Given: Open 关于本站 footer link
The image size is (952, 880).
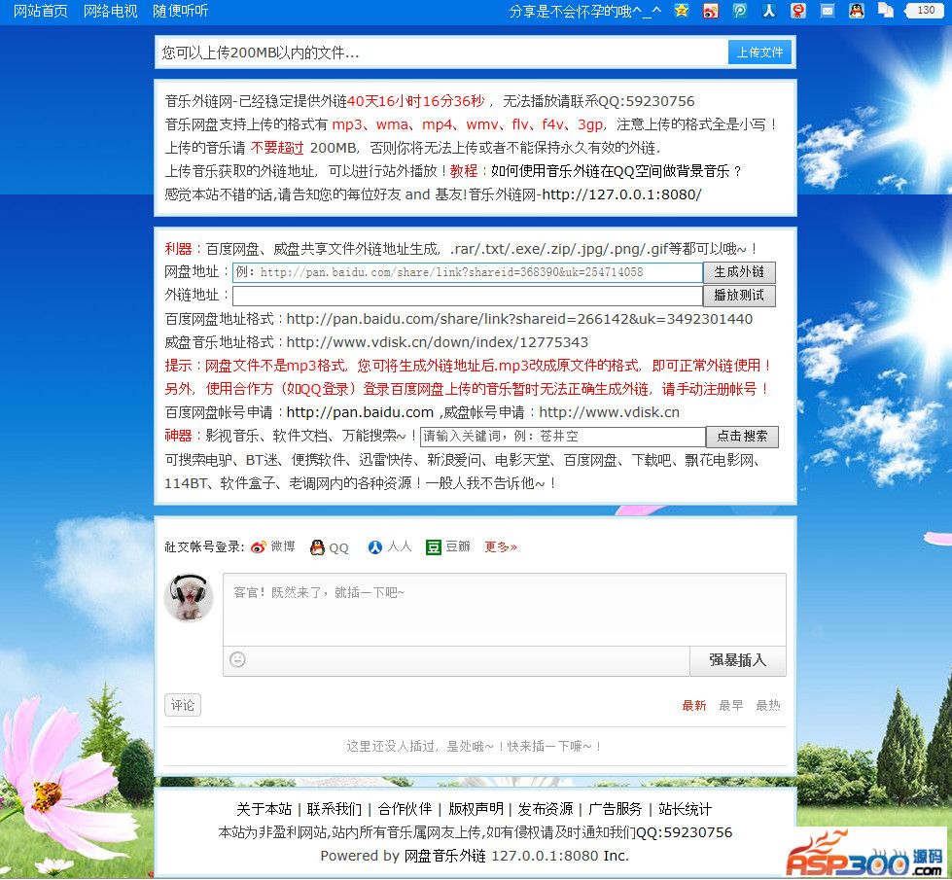Looking at the screenshot, I should tap(264, 810).
